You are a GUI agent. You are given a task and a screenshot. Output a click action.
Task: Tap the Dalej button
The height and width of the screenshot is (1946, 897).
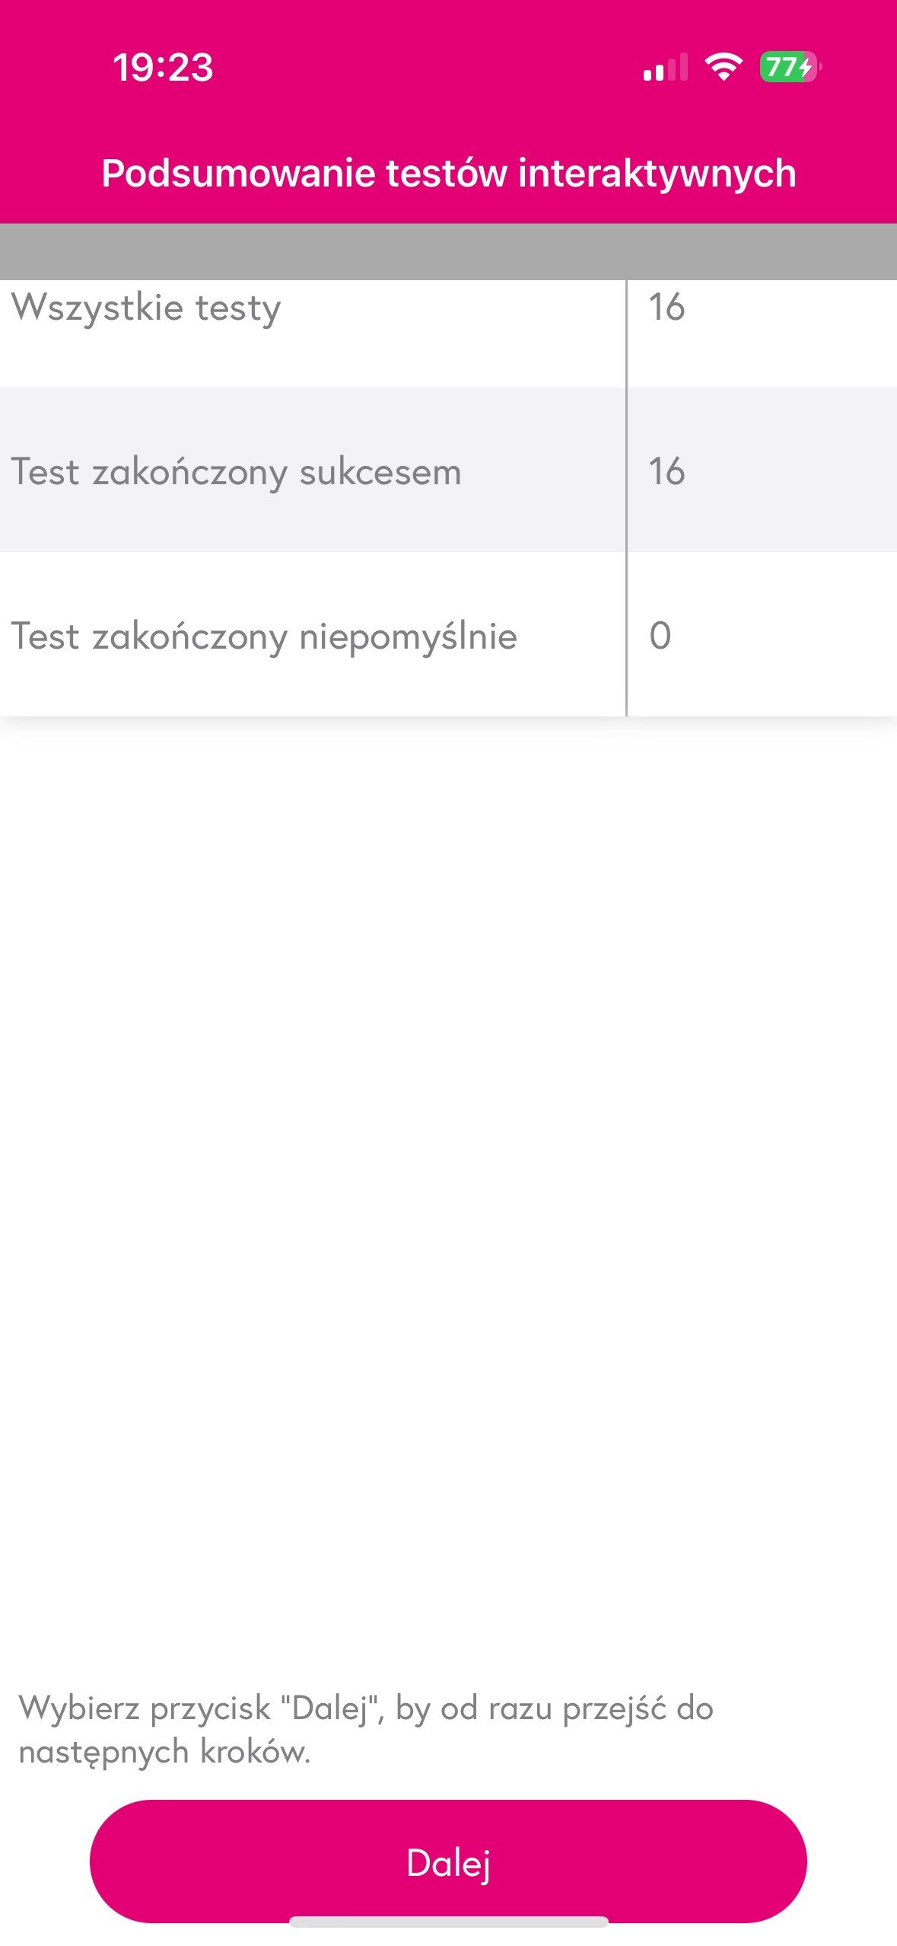click(x=448, y=1861)
